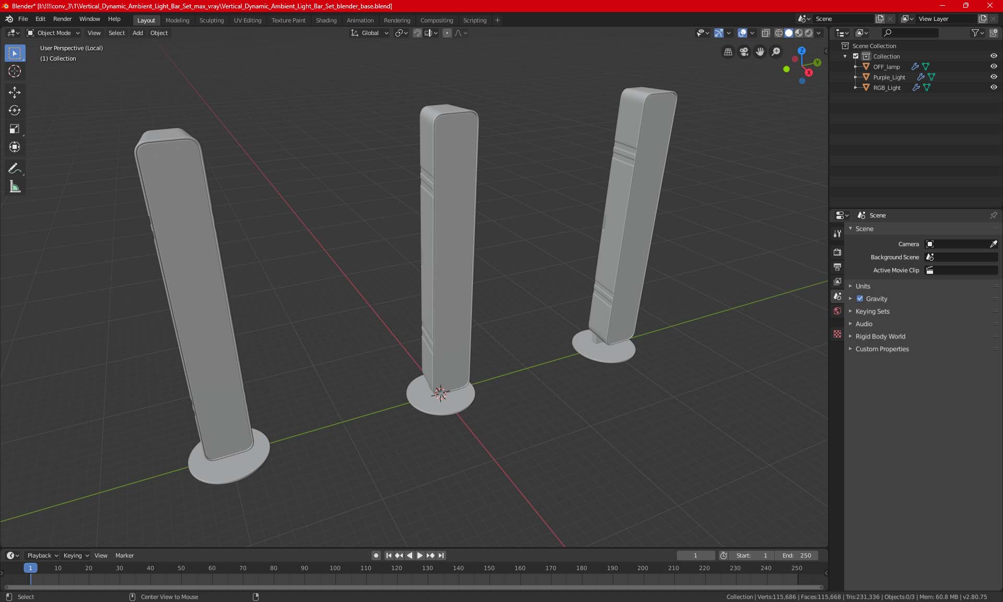Viewport: 1003px width, 602px height.
Task: Click the End frame field showing 250
Action: [x=797, y=555]
